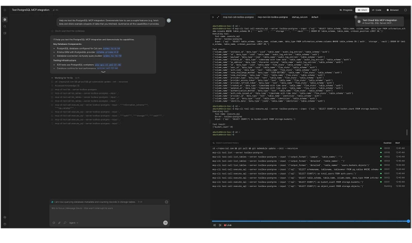
Task: Open the information_schema execute_sql step in chat
Action: point(101,107)
